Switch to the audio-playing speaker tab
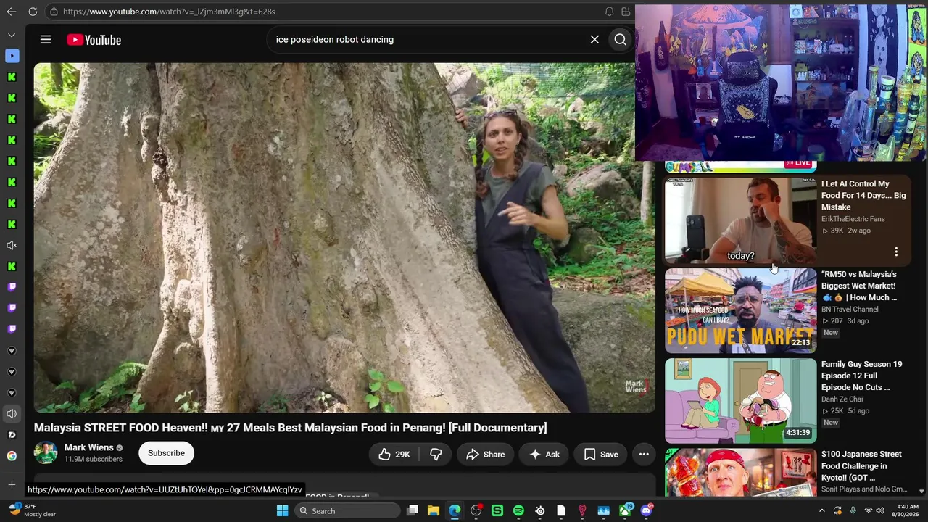 tap(12, 414)
